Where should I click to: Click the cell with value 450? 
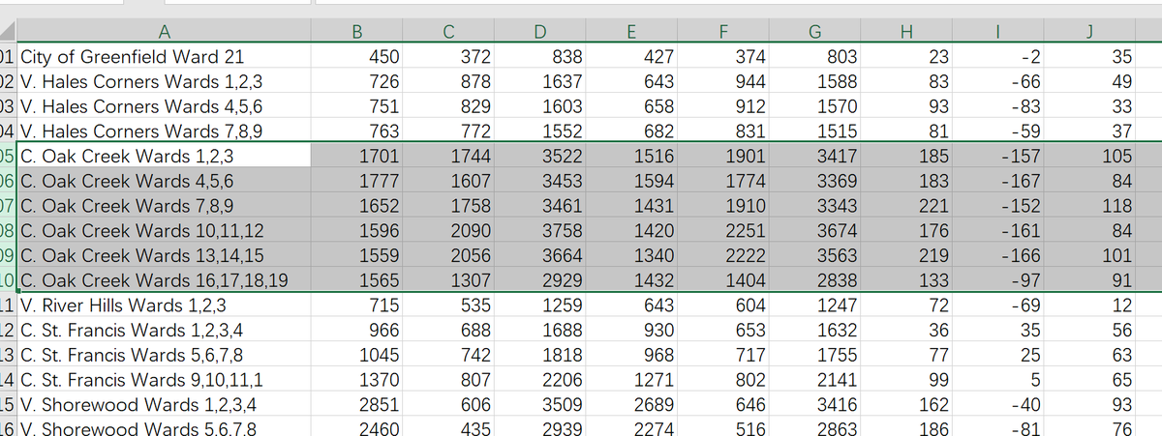click(356, 56)
